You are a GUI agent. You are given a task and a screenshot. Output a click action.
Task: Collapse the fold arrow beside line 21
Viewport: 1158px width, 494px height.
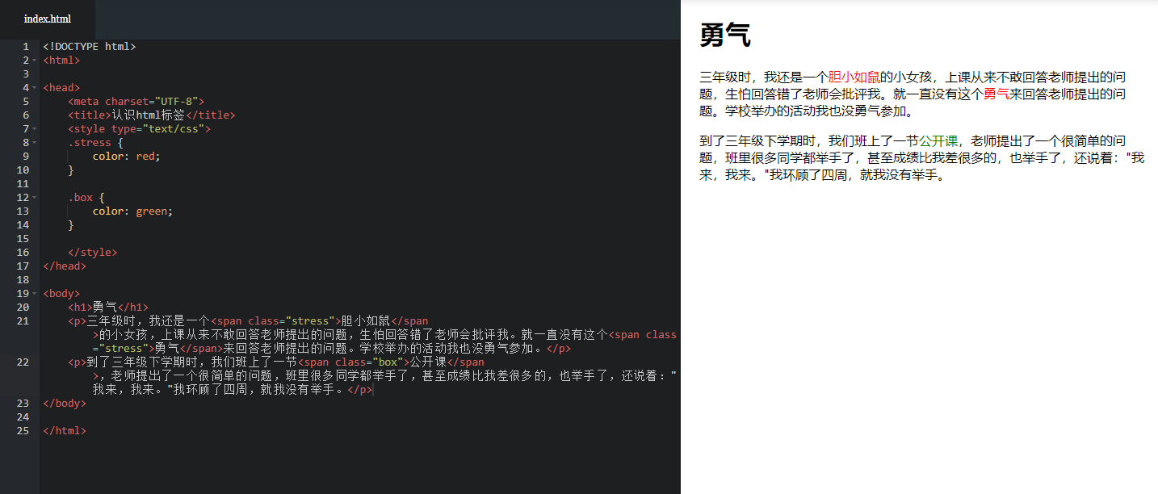pos(36,320)
